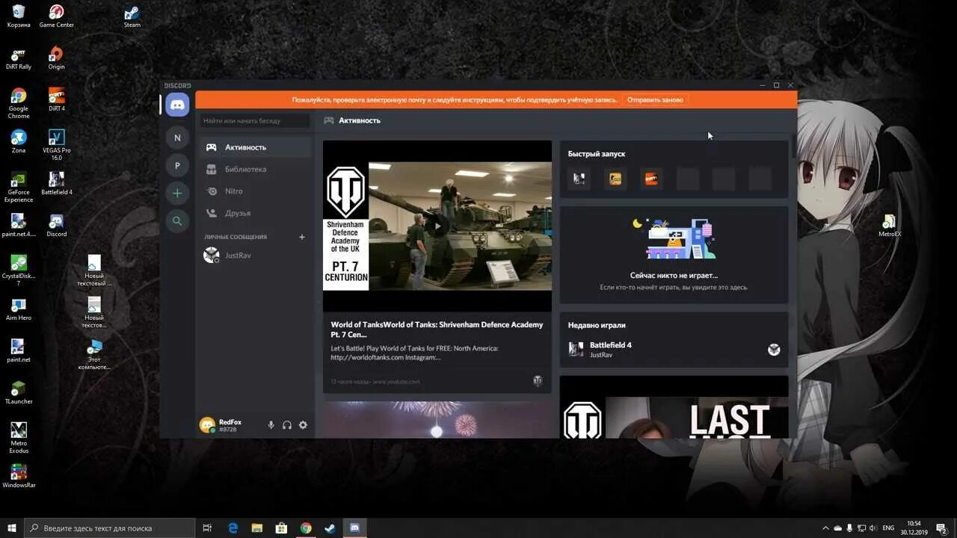Image resolution: width=957 pixels, height=538 pixels.
Task: Open volume control in system tray
Action: pyautogui.click(x=873, y=528)
